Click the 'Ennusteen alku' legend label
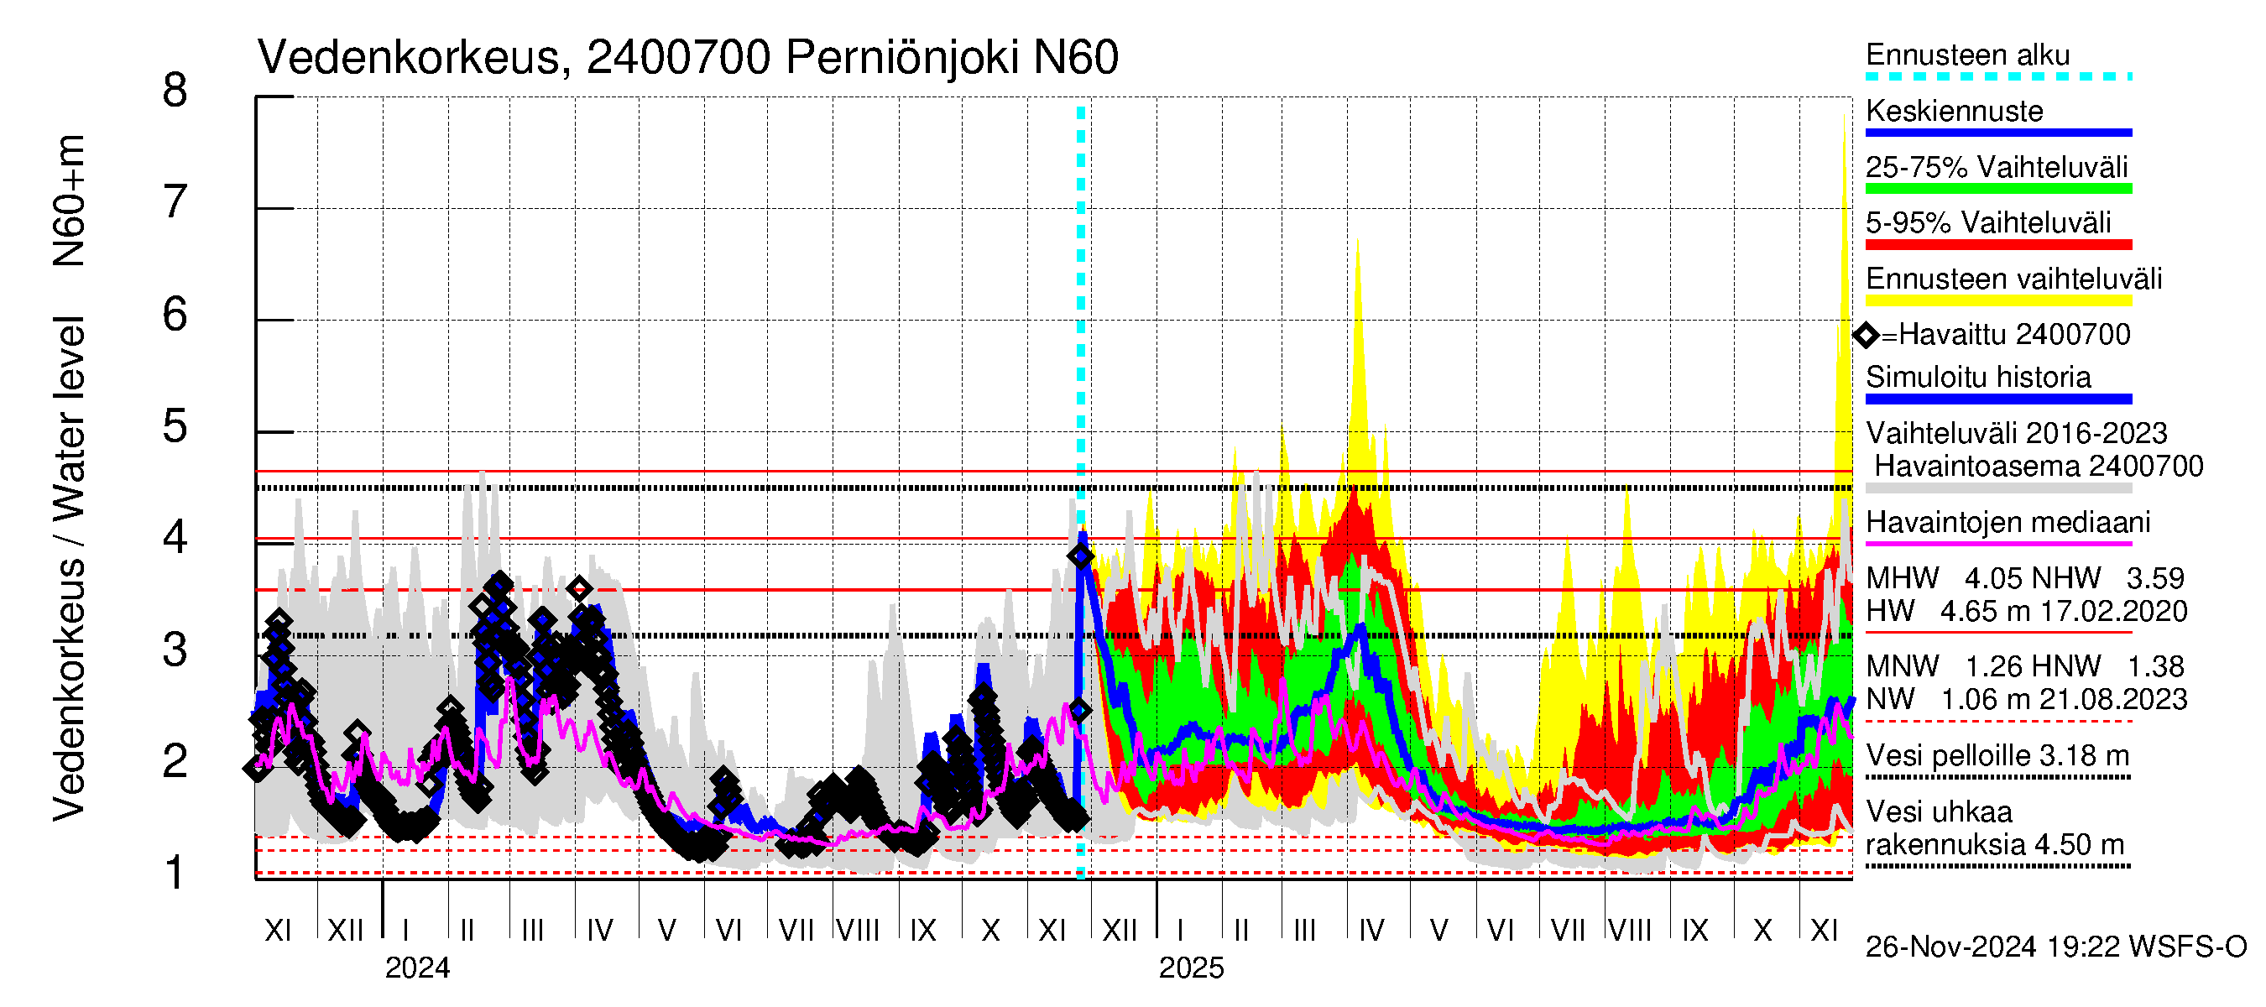Image resolution: width=2266 pixels, height=1007 pixels. pyautogui.click(x=1968, y=55)
